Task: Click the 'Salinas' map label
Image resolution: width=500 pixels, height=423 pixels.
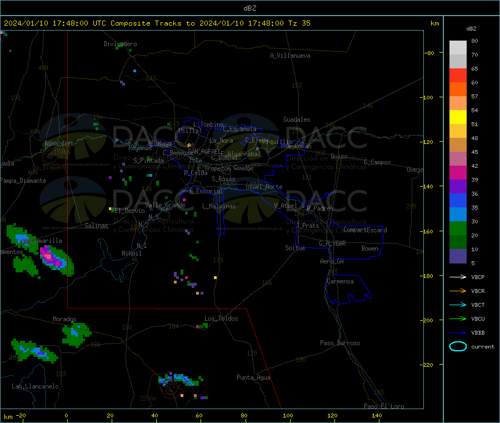Action: [x=96, y=226]
